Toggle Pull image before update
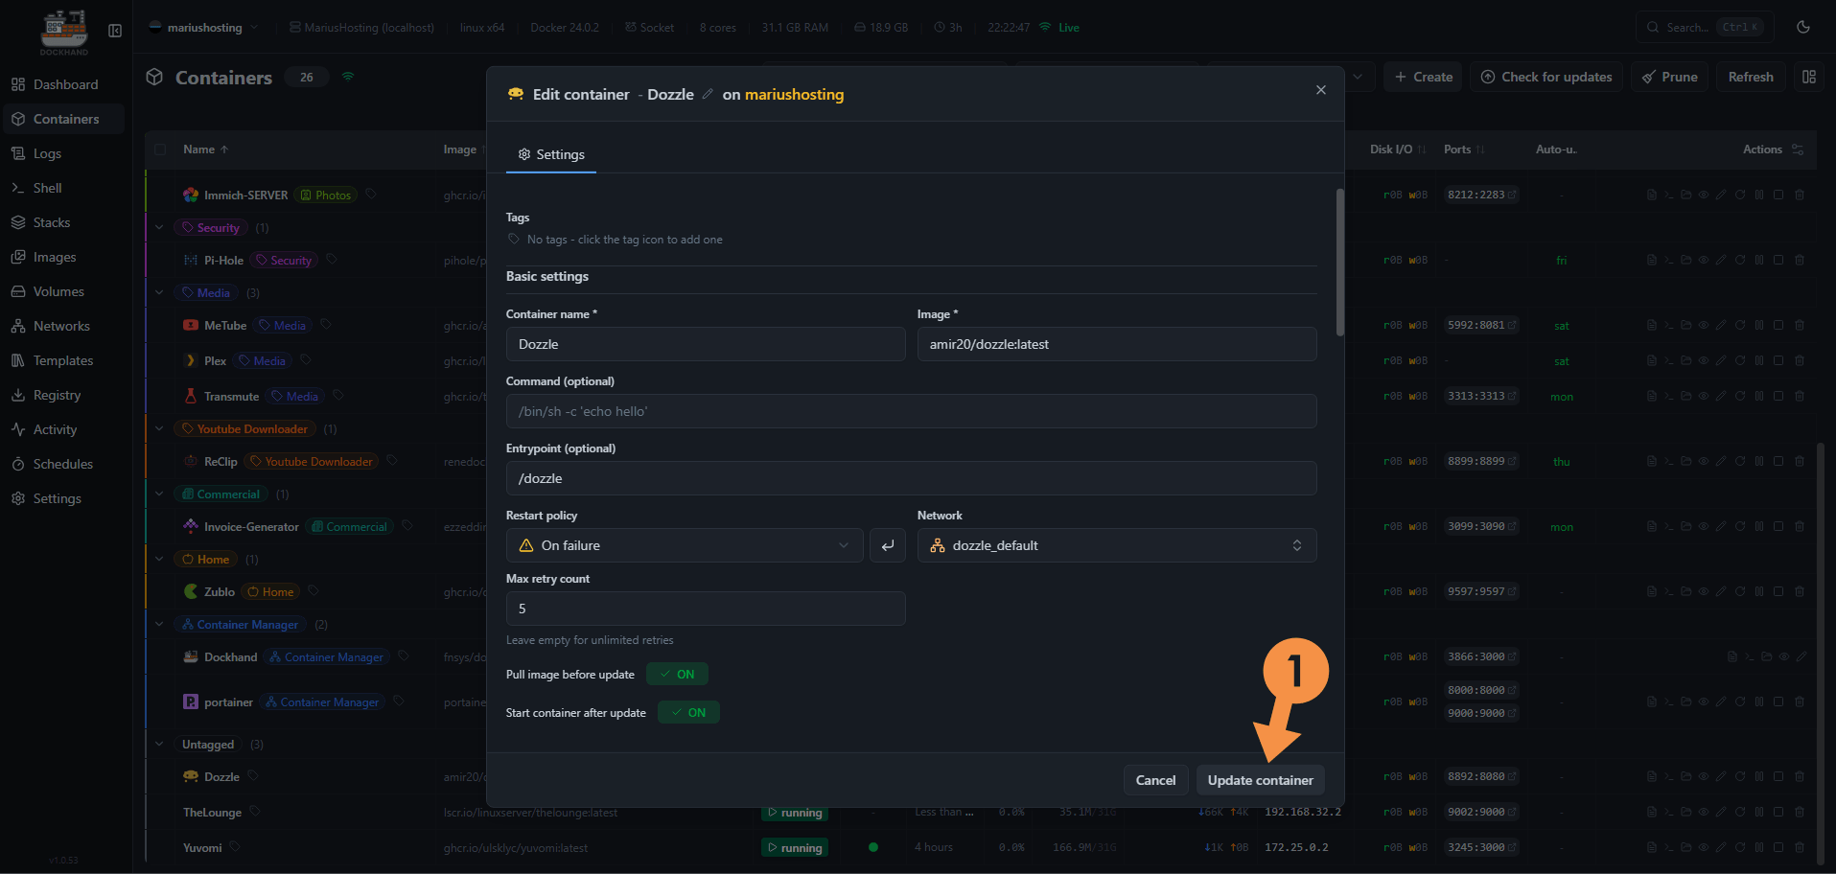 point(678,675)
